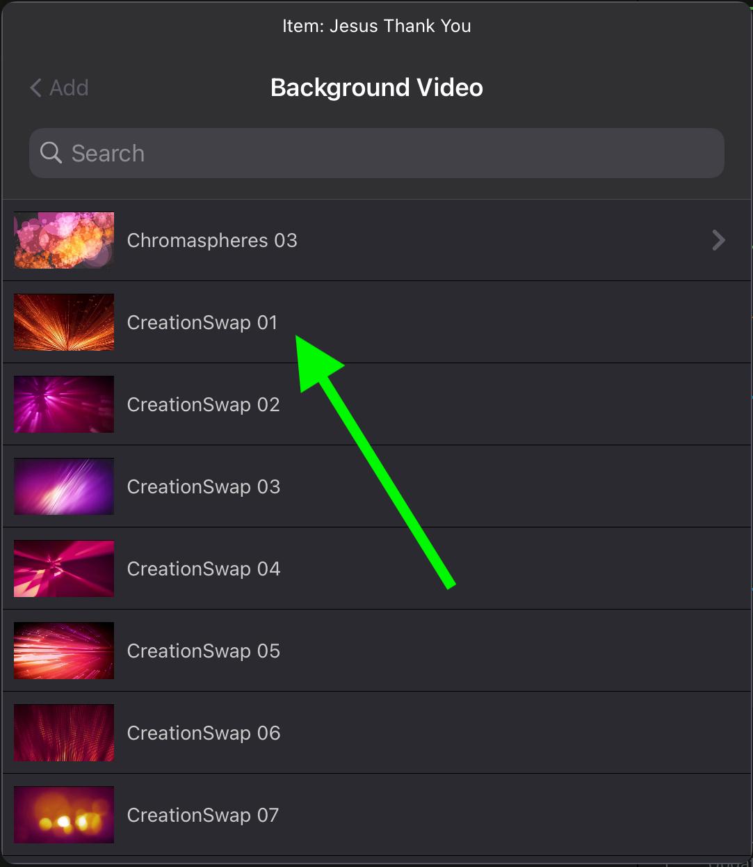Image resolution: width=753 pixels, height=867 pixels.
Task: Select the CreationSwap 06 red dotted thumbnail
Action: (x=64, y=733)
